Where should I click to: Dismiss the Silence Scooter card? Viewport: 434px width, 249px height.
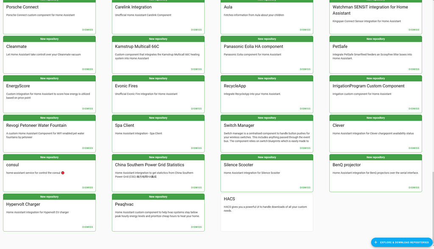click(305, 187)
